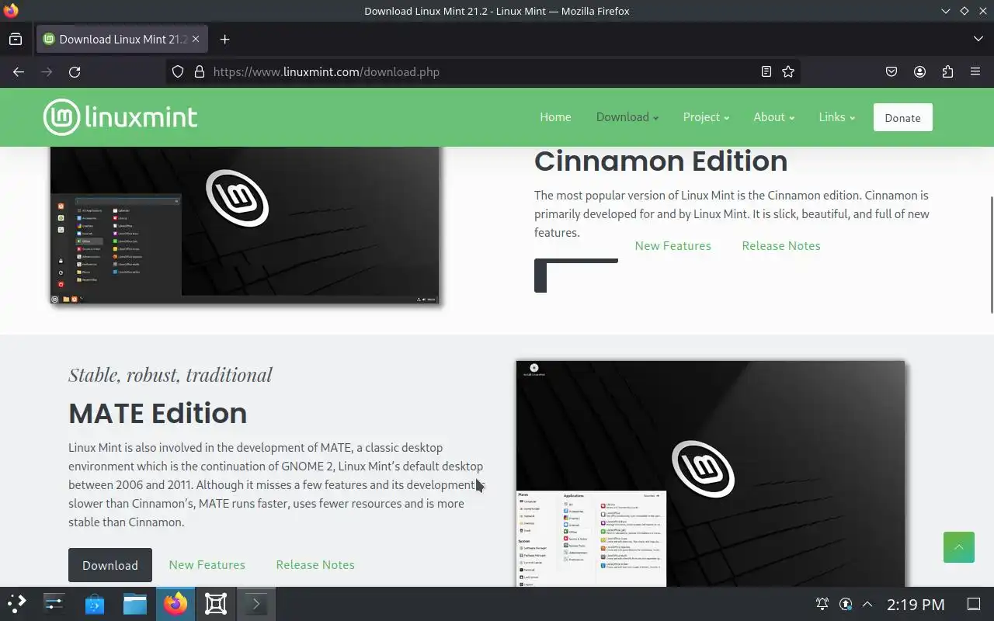Select the Download Linux Mint 21.2 tab
This screenshot has height=621, width=994.
coord(121,40)
